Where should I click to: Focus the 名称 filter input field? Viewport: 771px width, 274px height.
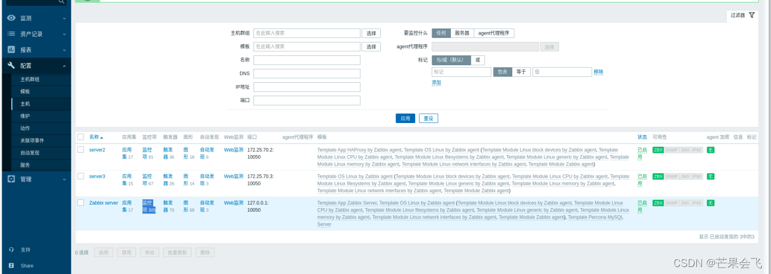(x=307, y=60)
